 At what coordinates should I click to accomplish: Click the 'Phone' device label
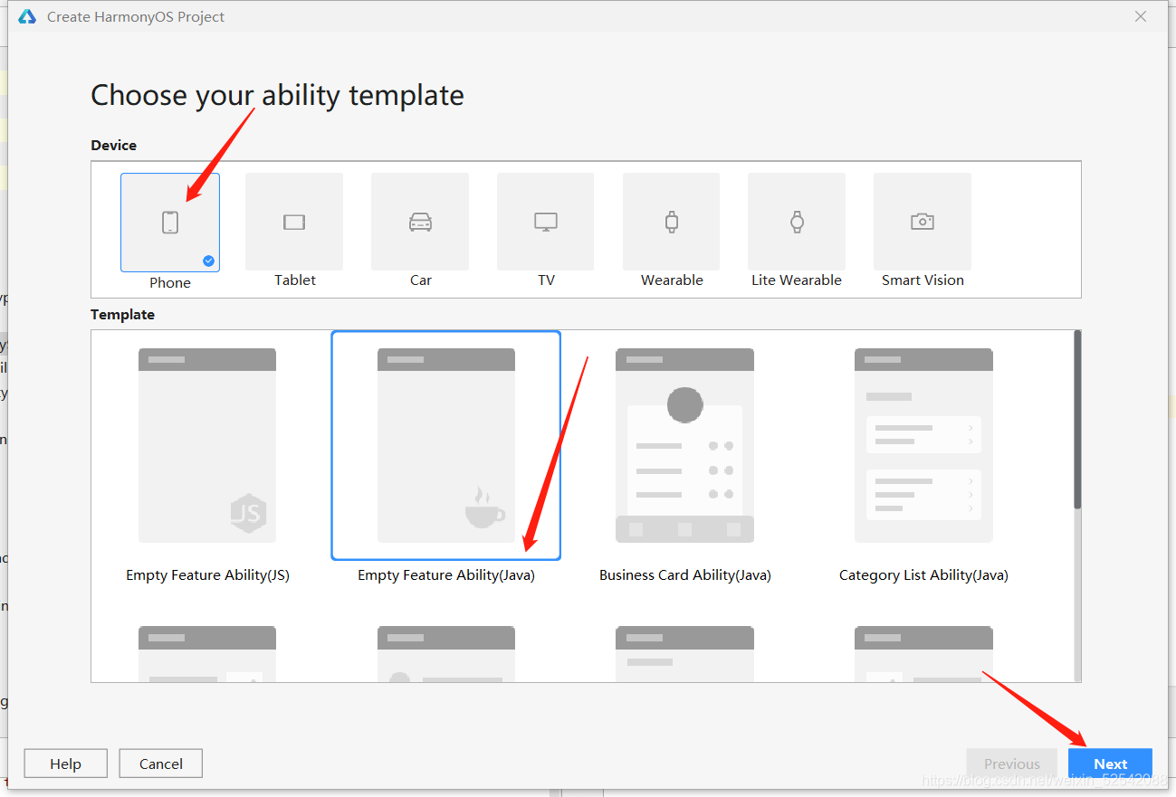[x=170, y=282]
